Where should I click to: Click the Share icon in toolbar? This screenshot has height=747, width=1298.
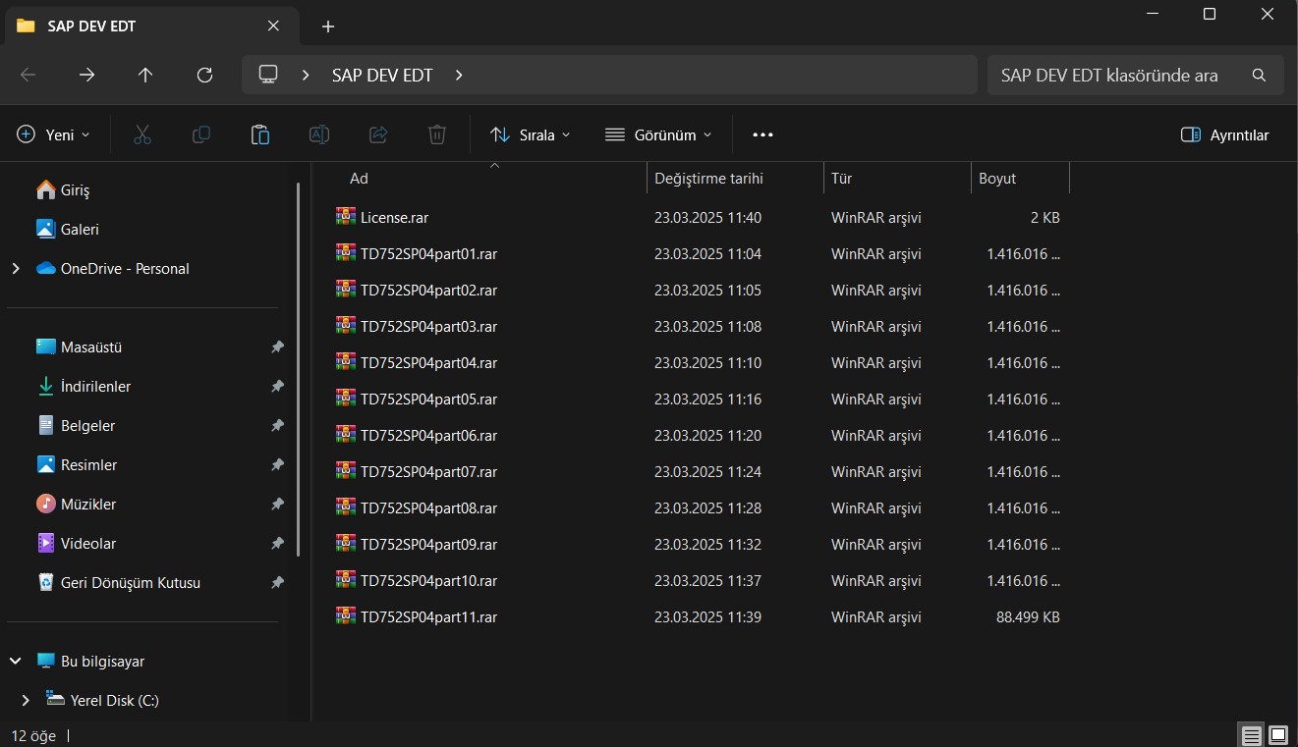(x=378, y=134)
